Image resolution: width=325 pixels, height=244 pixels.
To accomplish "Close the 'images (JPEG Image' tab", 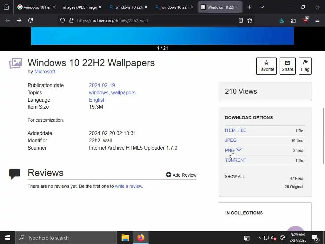I will click(100, 7).
